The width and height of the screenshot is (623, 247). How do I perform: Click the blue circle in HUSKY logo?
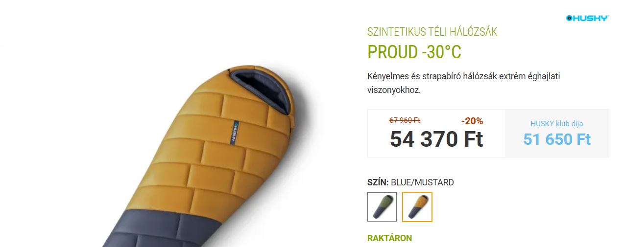coord(569,18)
